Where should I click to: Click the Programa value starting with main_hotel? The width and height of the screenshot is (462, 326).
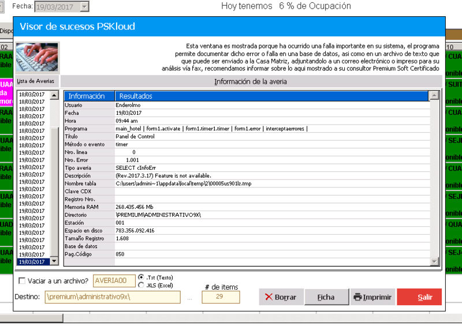[211, 129]
